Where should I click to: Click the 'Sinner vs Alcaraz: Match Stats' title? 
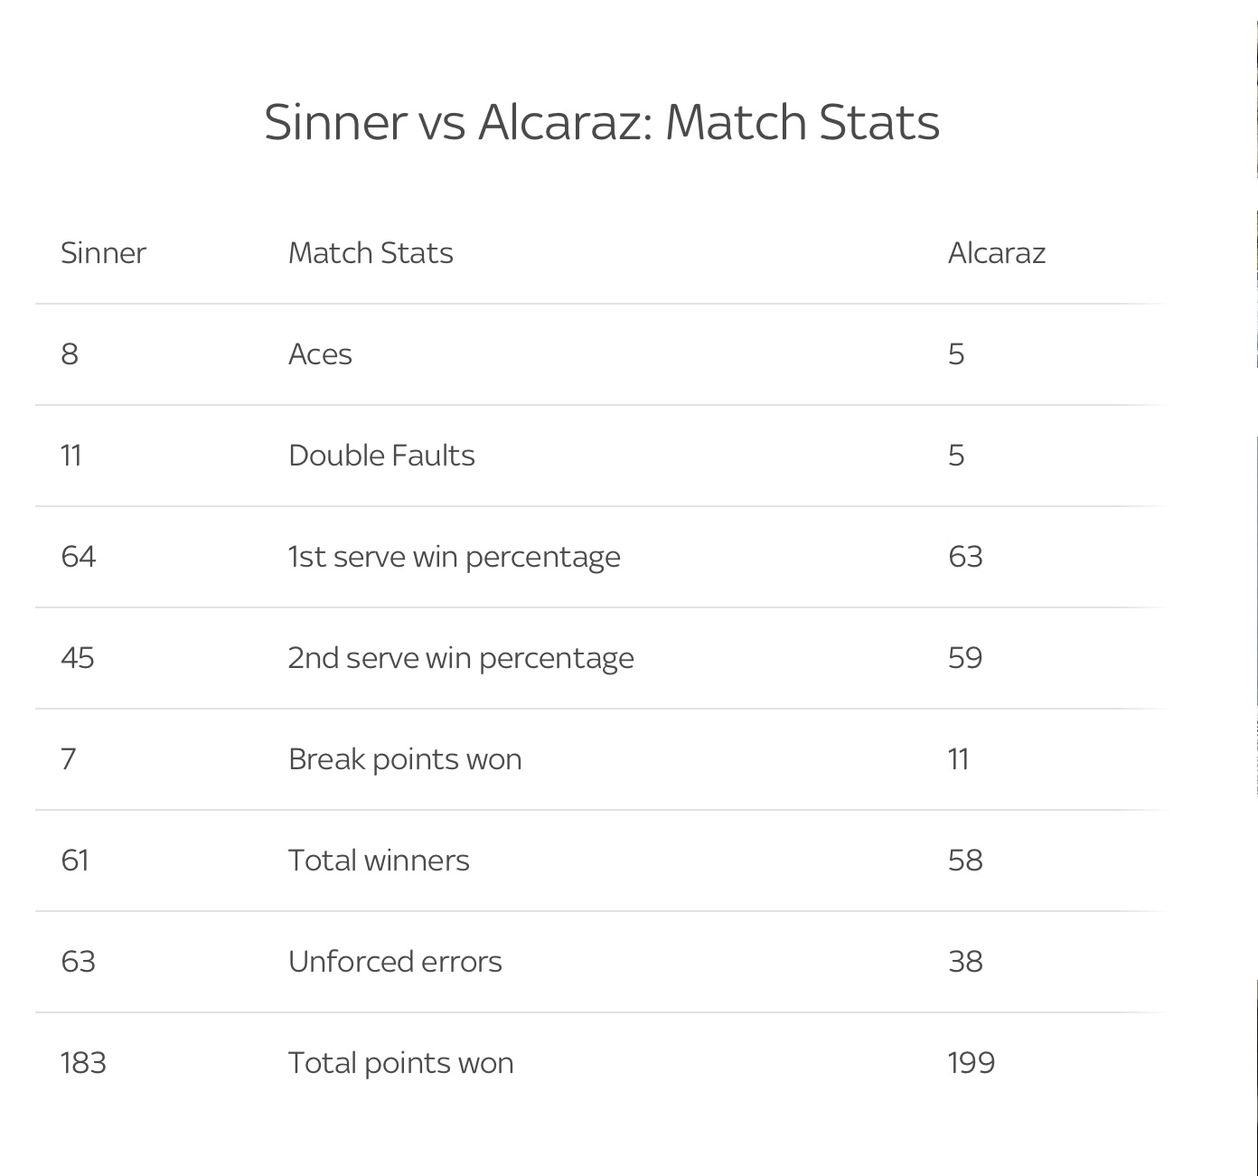tap(602, 122)
